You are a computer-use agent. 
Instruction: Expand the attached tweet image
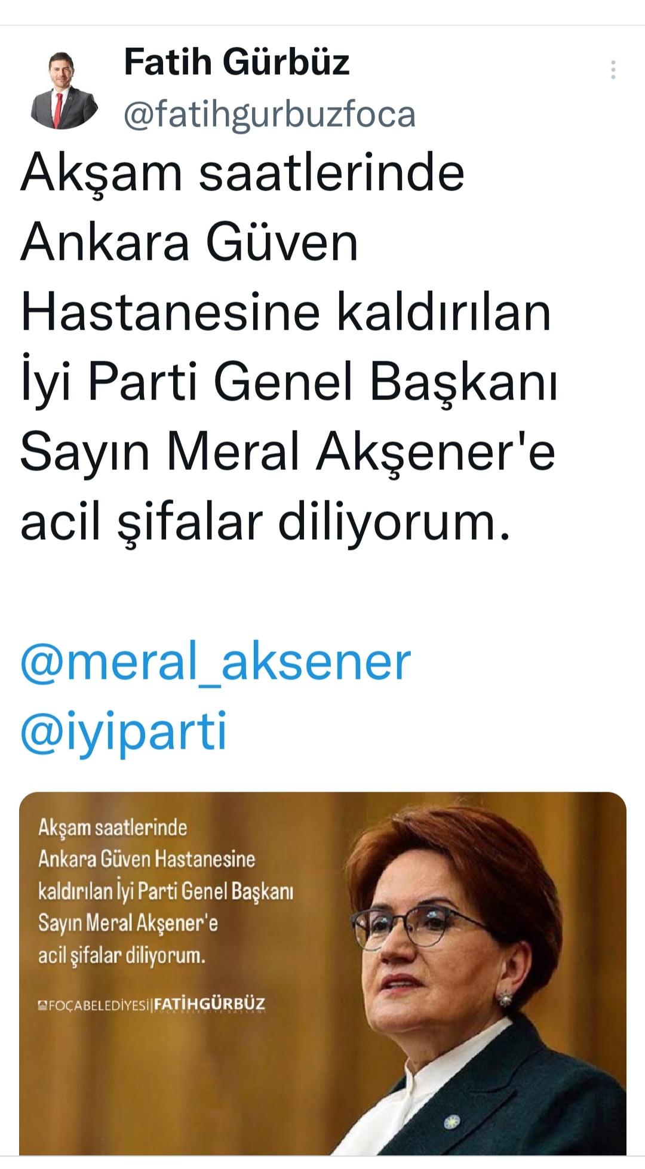pyautogui.click(x=322, y=973)
